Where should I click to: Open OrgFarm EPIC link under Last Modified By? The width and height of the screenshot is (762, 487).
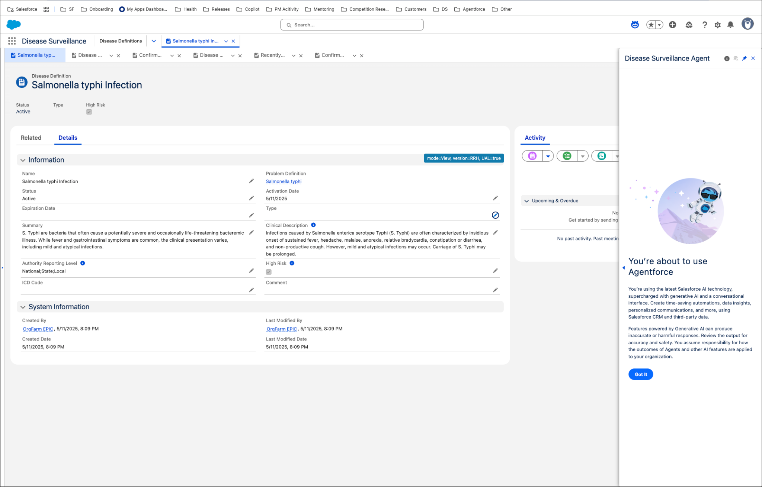pyautogui.click(x=282, y=329)
